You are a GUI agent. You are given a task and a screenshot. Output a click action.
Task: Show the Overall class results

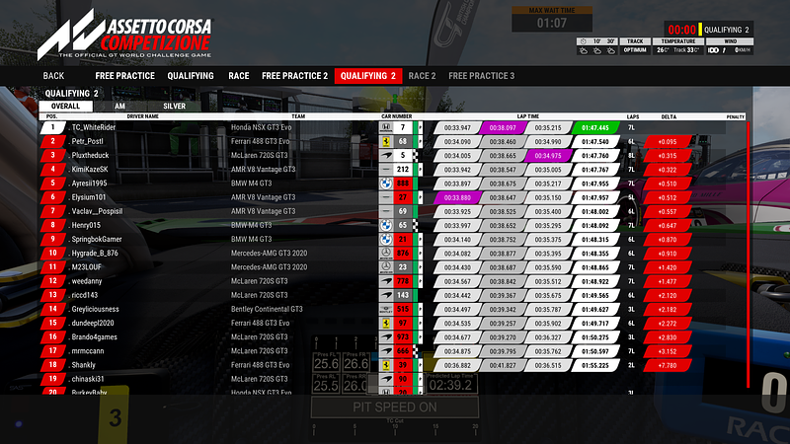tap(65, 107)
